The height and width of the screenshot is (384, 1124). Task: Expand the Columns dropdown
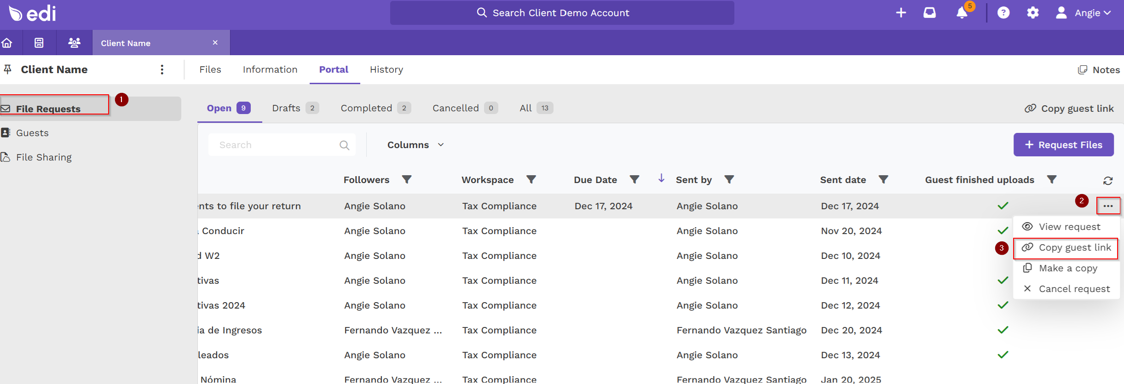click(415, 145)
